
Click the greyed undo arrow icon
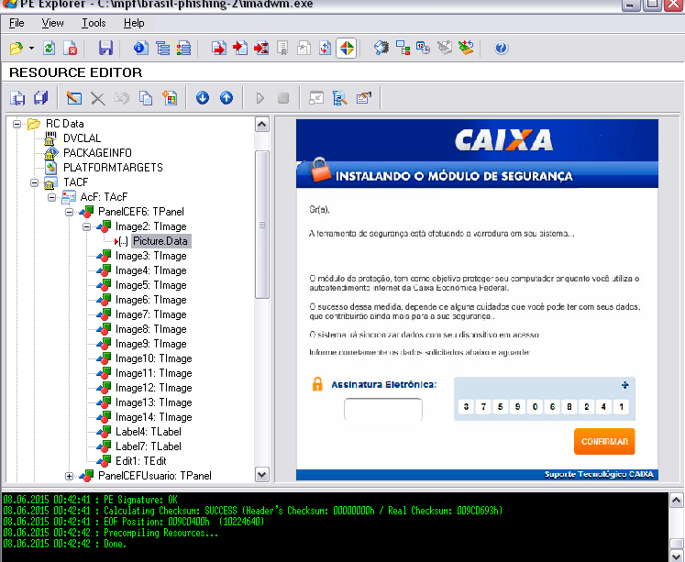121,98
